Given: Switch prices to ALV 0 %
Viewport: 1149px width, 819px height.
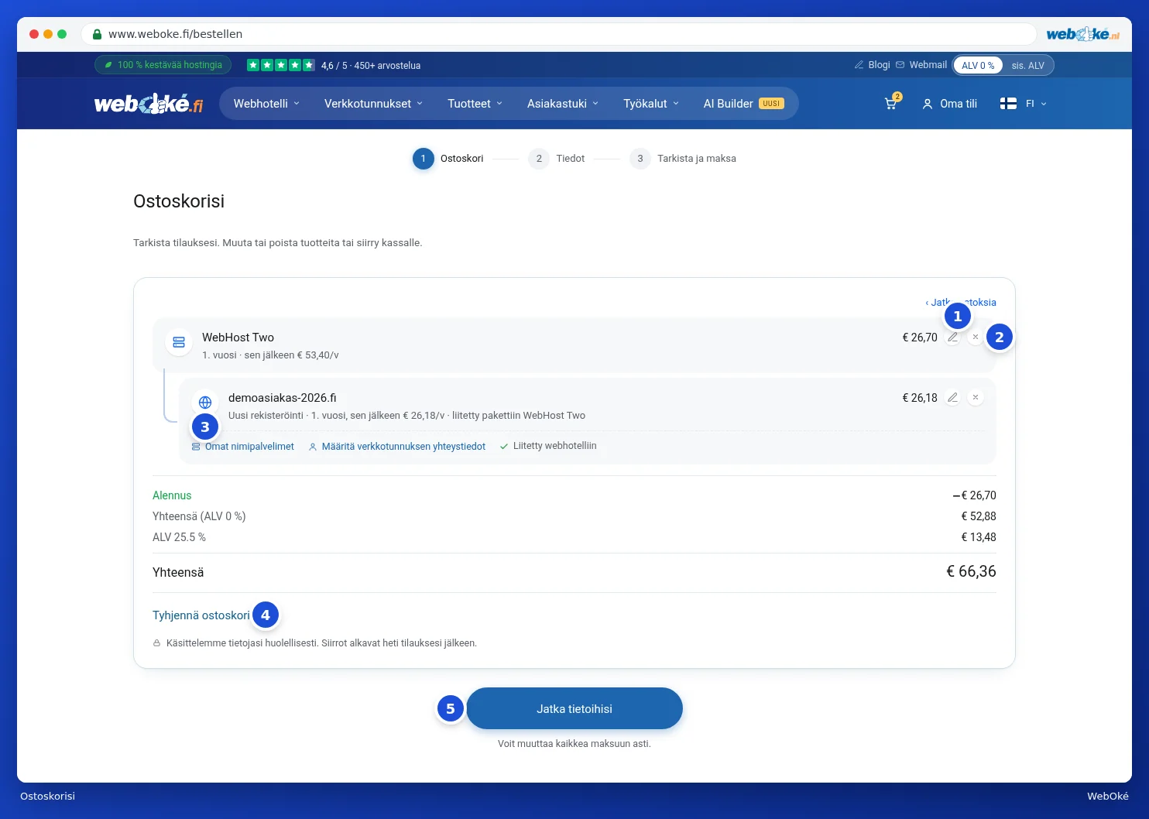Looking at the screenshot, I should point(978,66).
